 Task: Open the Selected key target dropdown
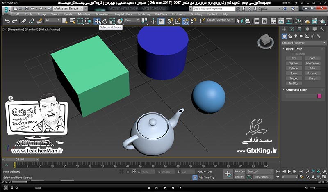260,171
